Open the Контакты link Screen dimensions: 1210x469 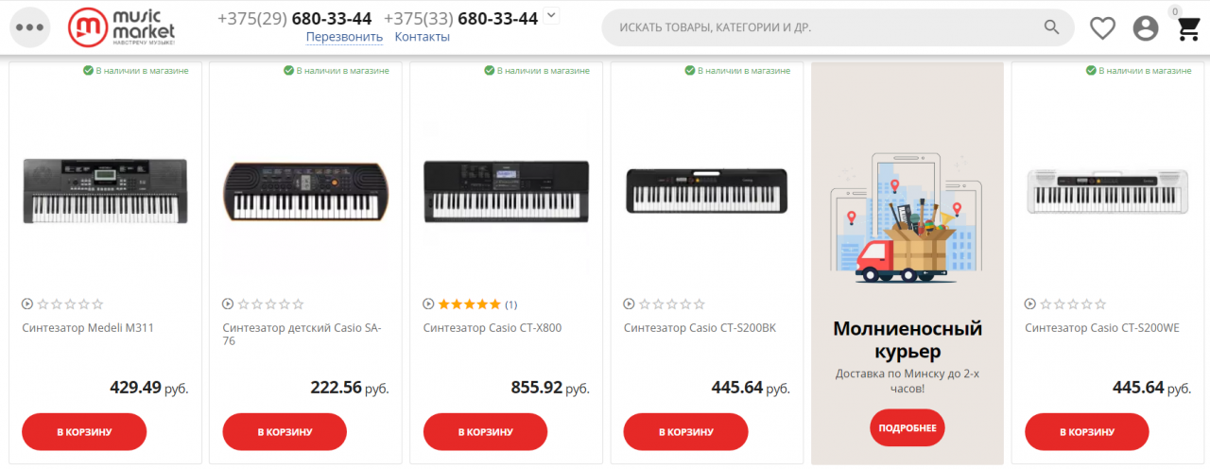coord(422,37)
